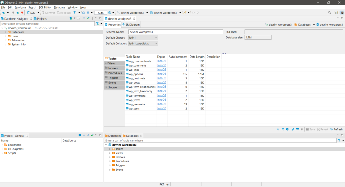Open the Default Collation dropdown
Image resolution: width=345 pixels, height=187 pixels.
point(143,43)
